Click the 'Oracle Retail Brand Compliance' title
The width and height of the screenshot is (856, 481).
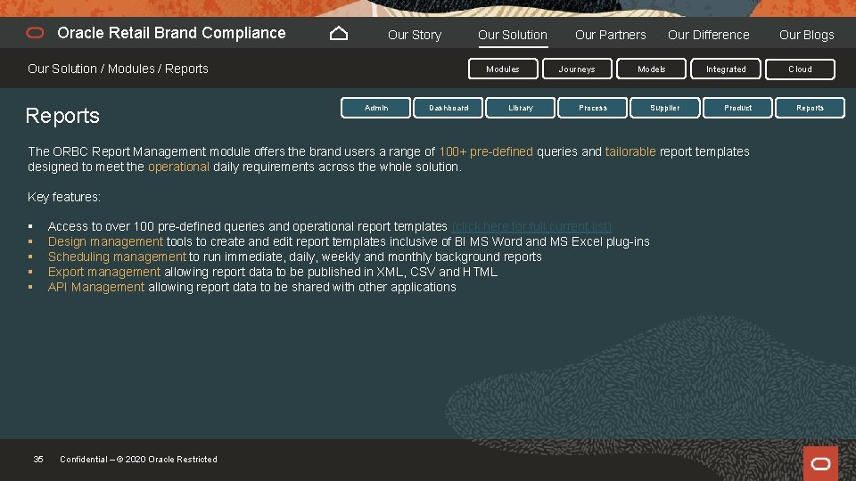click(171, 33)
